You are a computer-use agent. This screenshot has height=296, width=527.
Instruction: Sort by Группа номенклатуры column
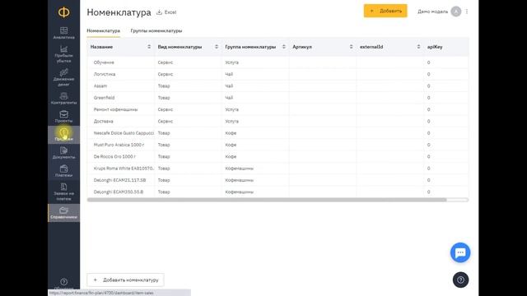[x=283, y=47]
